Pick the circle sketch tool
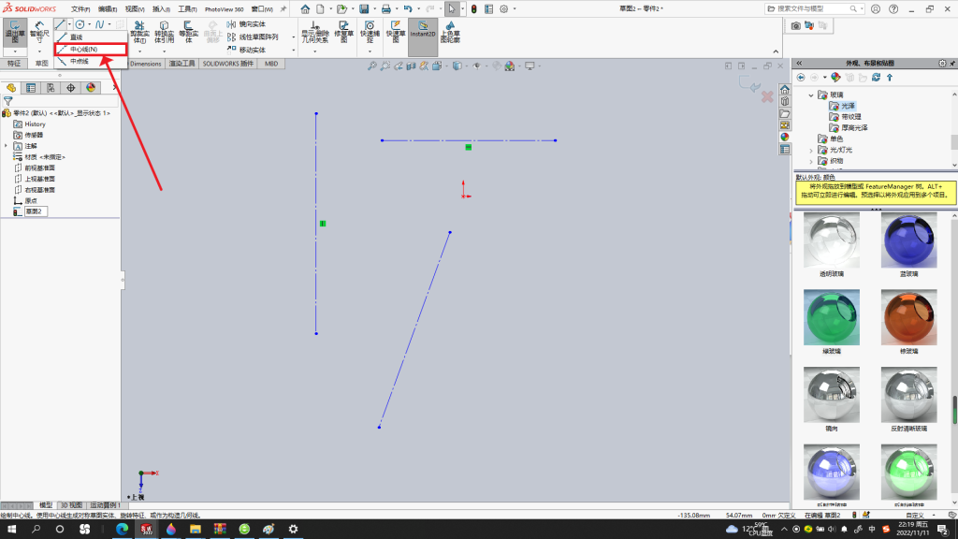 click(x=80, y=24)
